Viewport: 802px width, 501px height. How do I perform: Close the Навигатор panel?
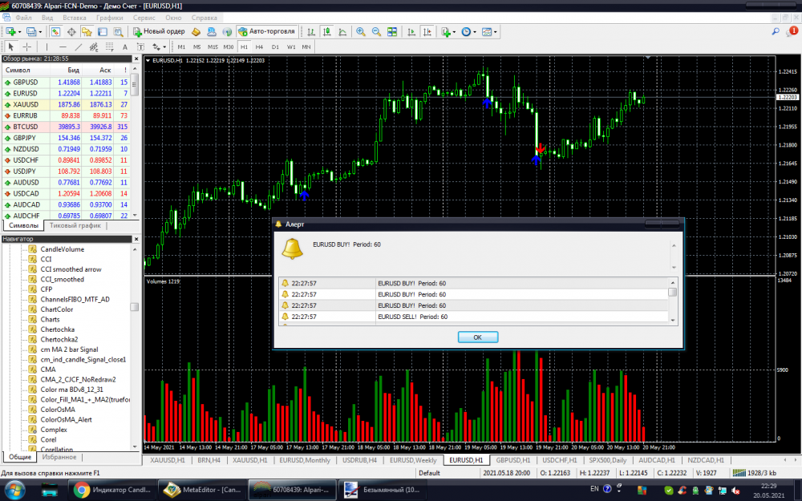[x=136, y=239]
